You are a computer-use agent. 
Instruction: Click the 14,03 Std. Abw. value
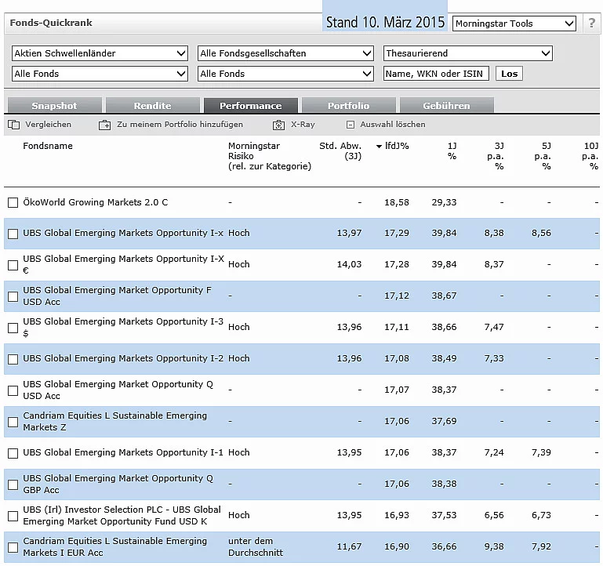coord(349,264)
